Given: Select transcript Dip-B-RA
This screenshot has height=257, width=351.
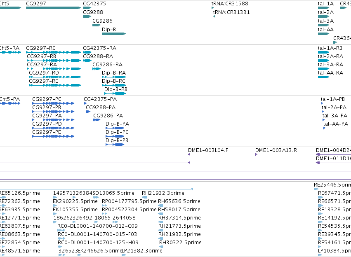Looking at the screenshot, I should [114, 77].
